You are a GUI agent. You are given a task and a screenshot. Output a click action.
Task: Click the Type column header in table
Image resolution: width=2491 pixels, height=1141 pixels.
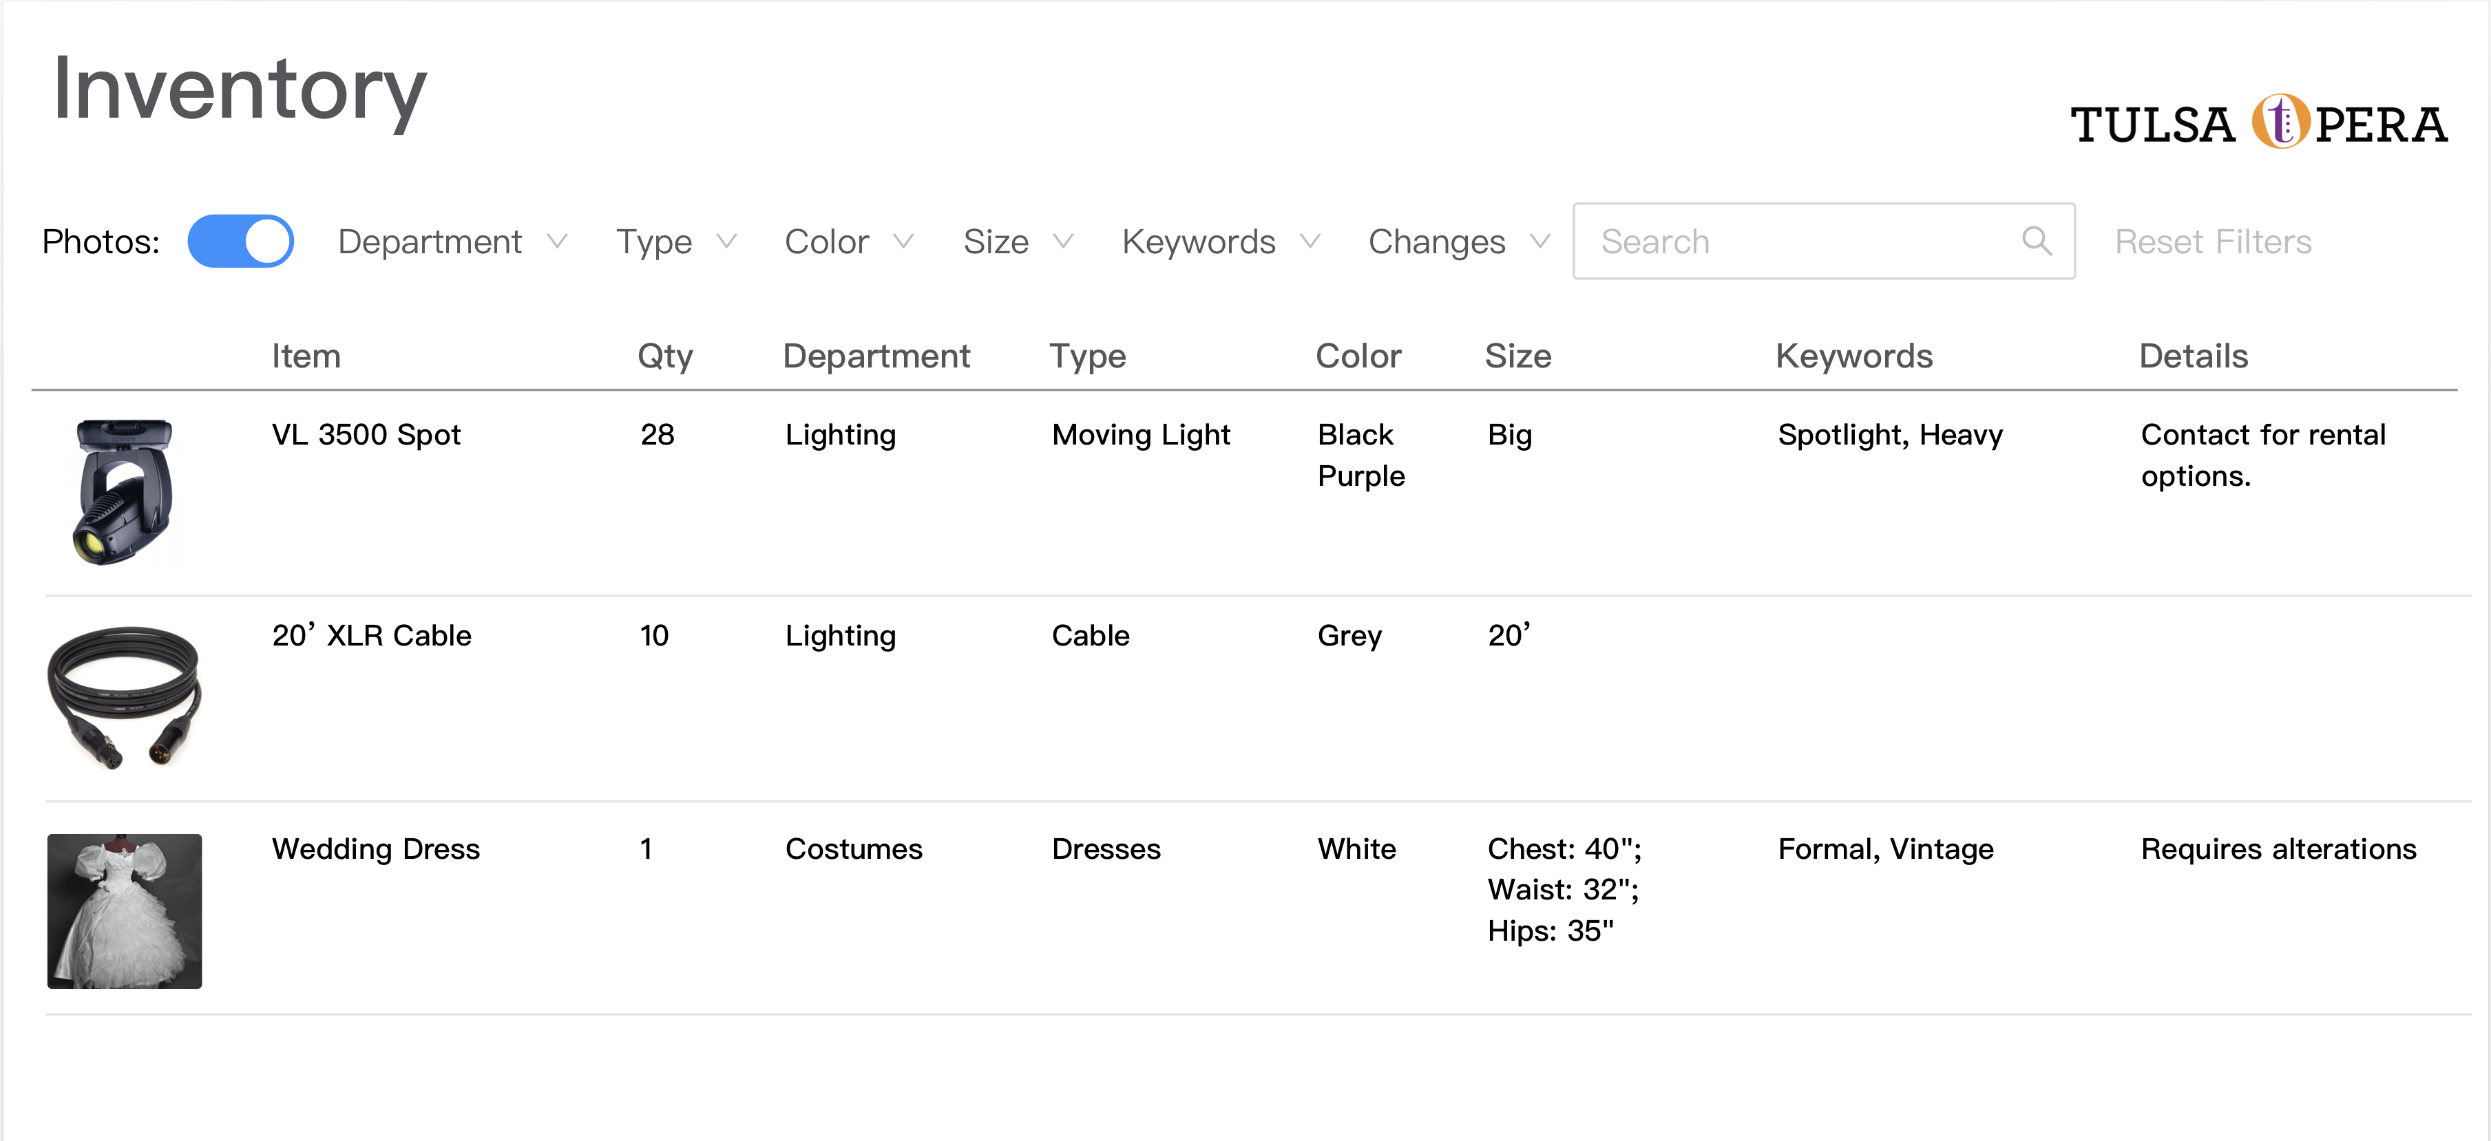click(x=1088, y=356)
